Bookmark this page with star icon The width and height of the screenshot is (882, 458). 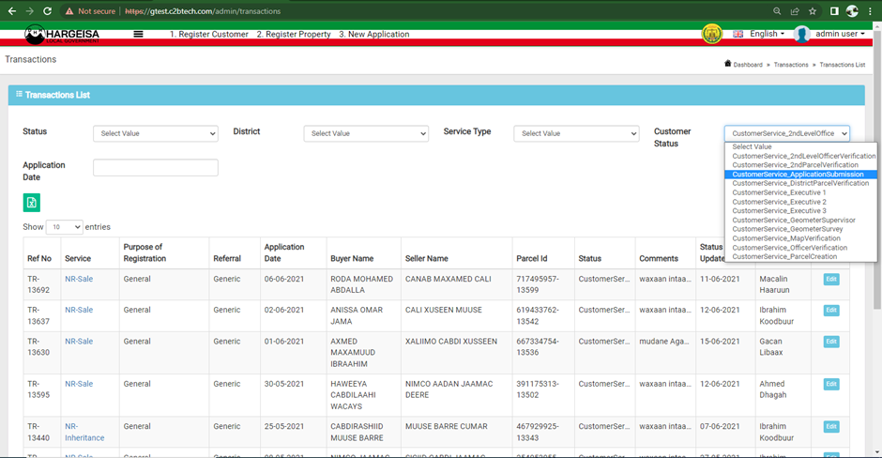(x=813, y=11)
